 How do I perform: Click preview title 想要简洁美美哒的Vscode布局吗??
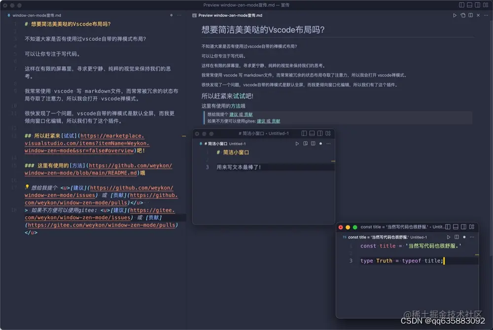click(x=263, y=30)
